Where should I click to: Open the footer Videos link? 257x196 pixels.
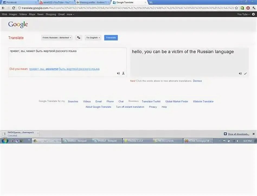click(x=87, y=102)
